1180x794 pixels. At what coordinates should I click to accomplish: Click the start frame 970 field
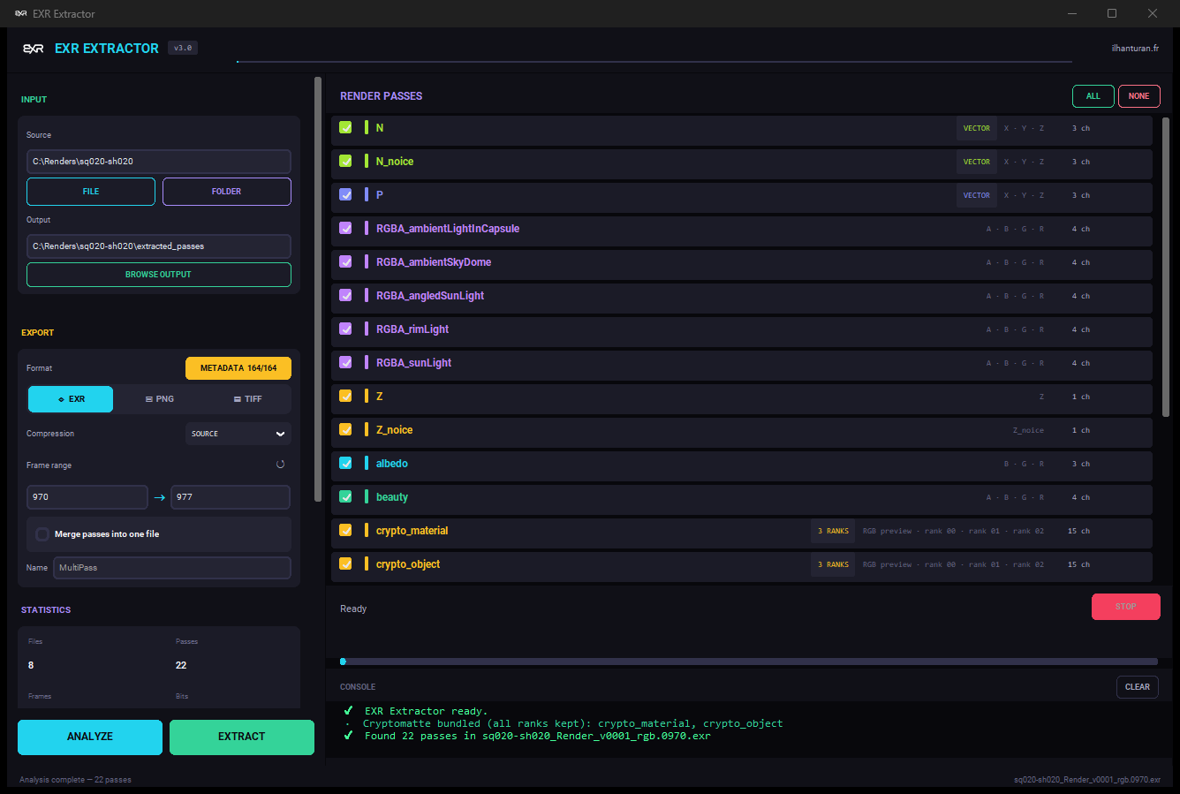87,497
